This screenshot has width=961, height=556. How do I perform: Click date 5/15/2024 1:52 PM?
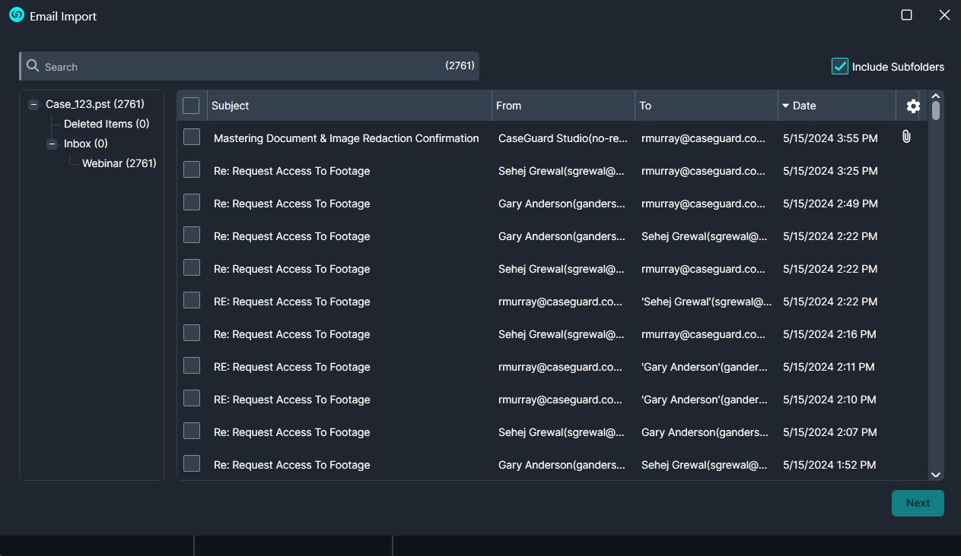(x=829, y=465)
